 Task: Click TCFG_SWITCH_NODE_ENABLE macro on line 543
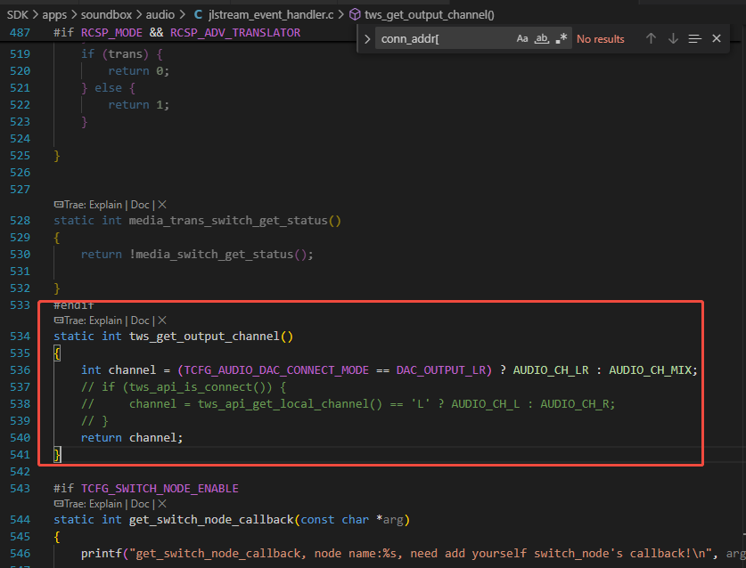(x=160, y=488)
